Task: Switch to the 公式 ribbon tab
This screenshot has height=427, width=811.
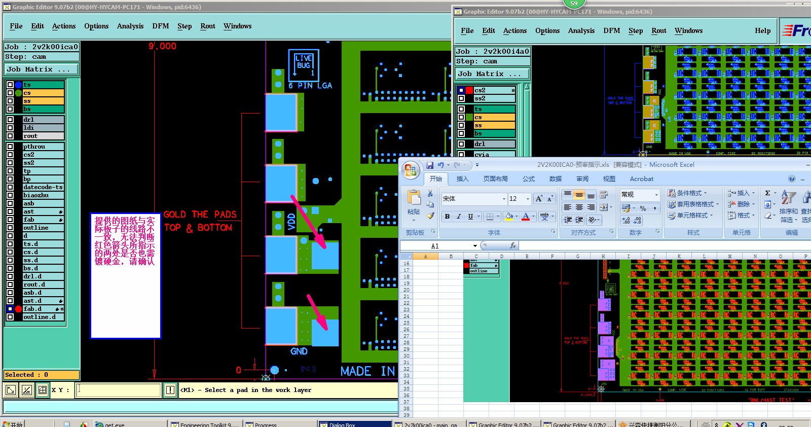Action: [529, 179]
